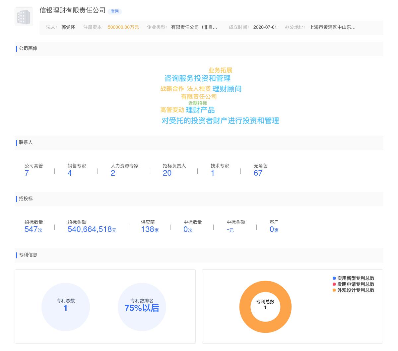Click bidding count 547次
This screenshot has width=398, height=351.
(x=33, y=229)
